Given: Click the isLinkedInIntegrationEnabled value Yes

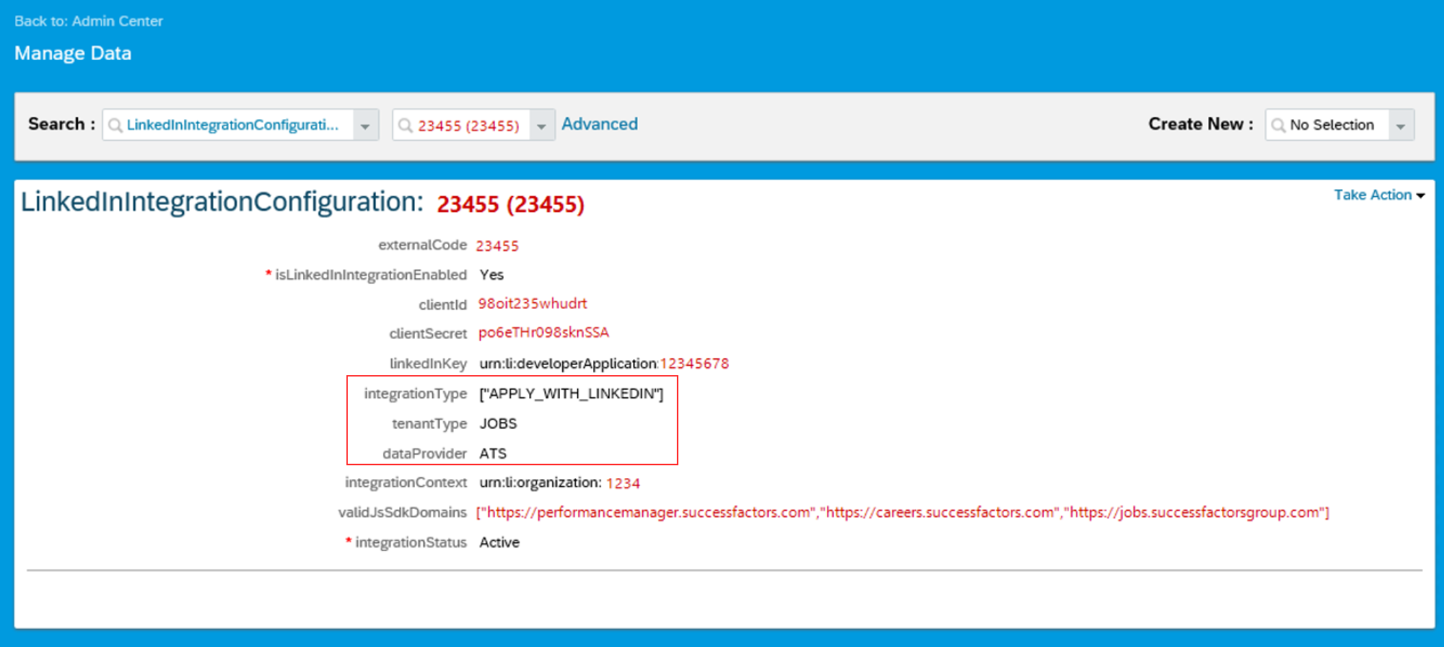Looking at the screenshot, I should (491, 275).
